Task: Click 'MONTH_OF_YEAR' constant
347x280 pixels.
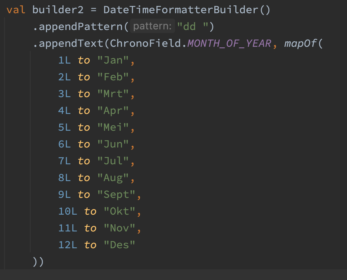Action: (x=230, y=43)
